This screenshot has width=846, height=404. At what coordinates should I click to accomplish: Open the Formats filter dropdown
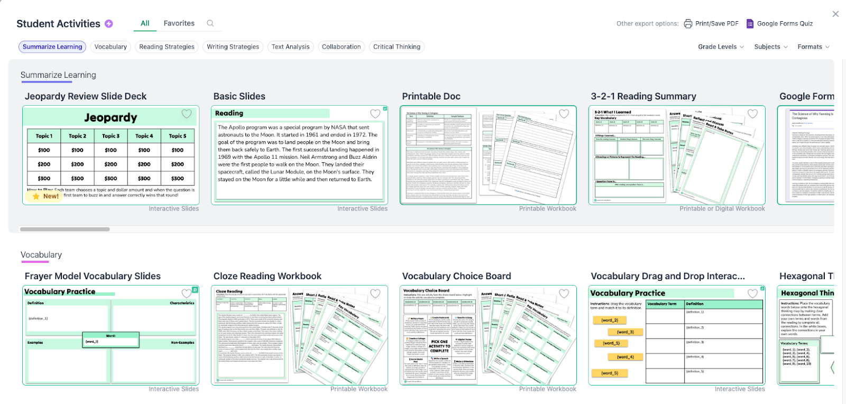813,47
